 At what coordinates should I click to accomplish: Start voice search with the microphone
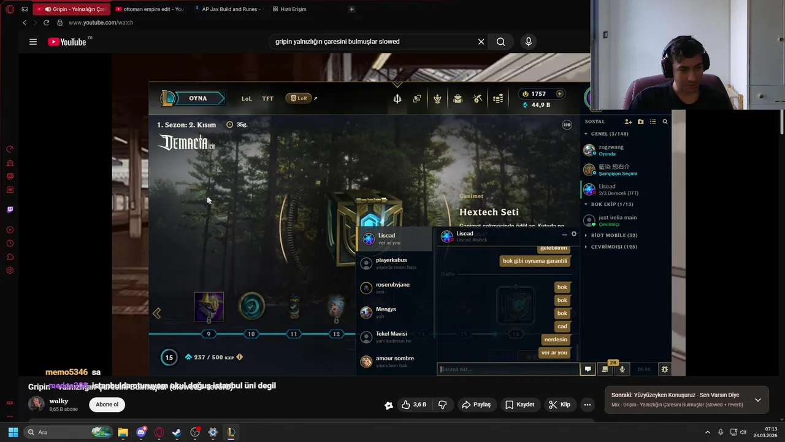tap(529, 42)
